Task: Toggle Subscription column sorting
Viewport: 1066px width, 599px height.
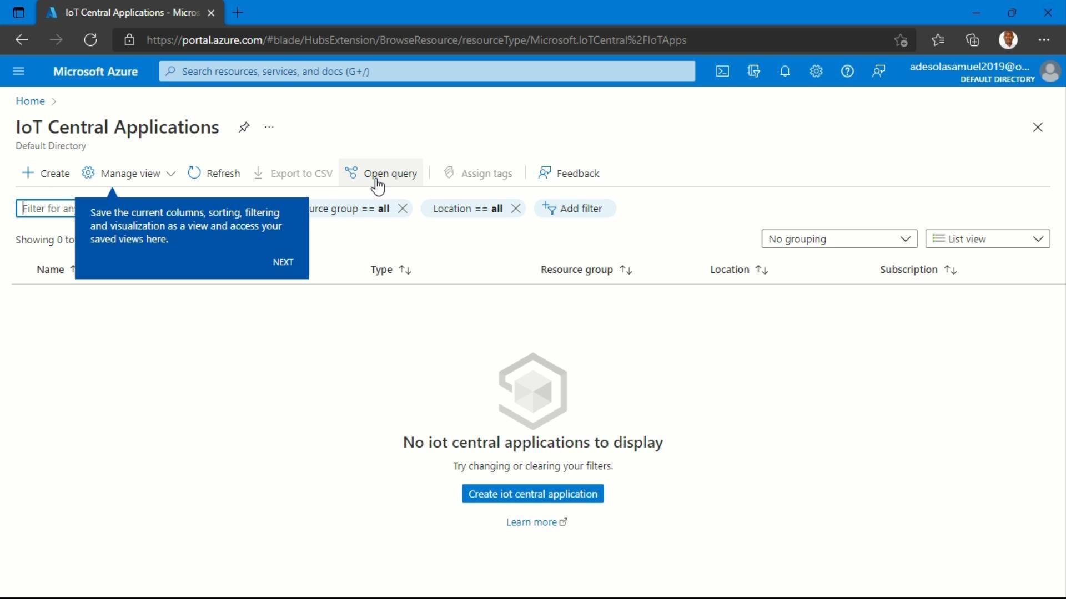Action: coord(950,270)
